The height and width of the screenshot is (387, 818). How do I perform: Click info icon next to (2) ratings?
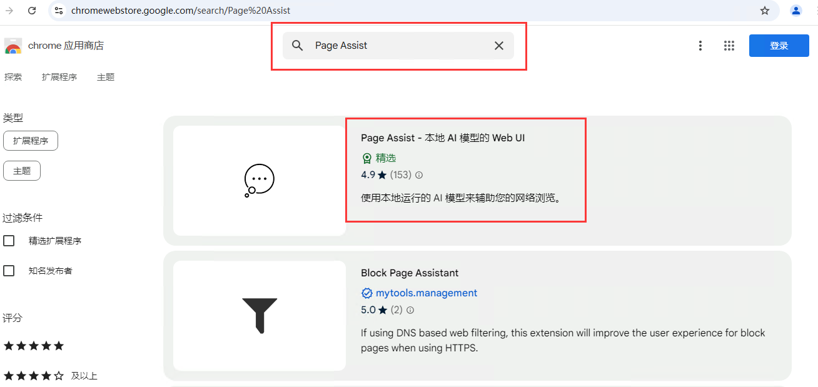[410, 310]
